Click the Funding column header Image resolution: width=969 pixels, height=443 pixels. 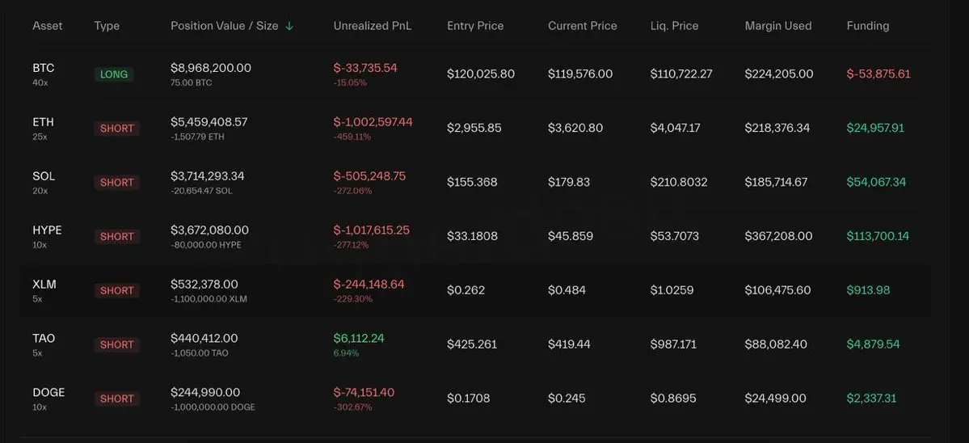867,26
